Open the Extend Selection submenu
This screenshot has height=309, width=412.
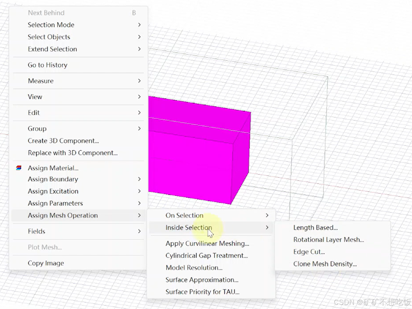coord(78,49)
